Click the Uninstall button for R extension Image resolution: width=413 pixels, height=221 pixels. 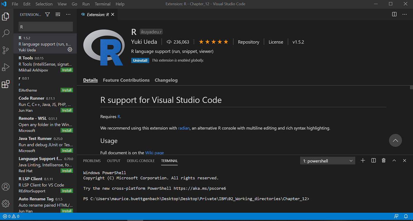(140, 60)
